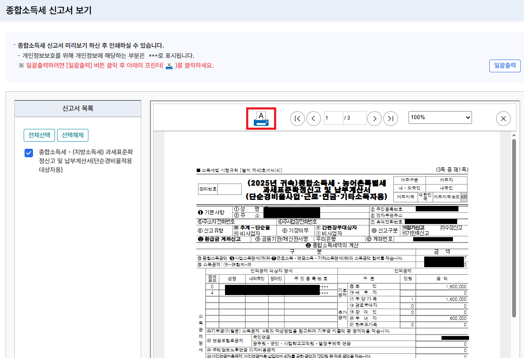This screenshot has height=358, width=524.
Task: Click the 기한후신고 option in form
Action: click(x=415, y=233)
